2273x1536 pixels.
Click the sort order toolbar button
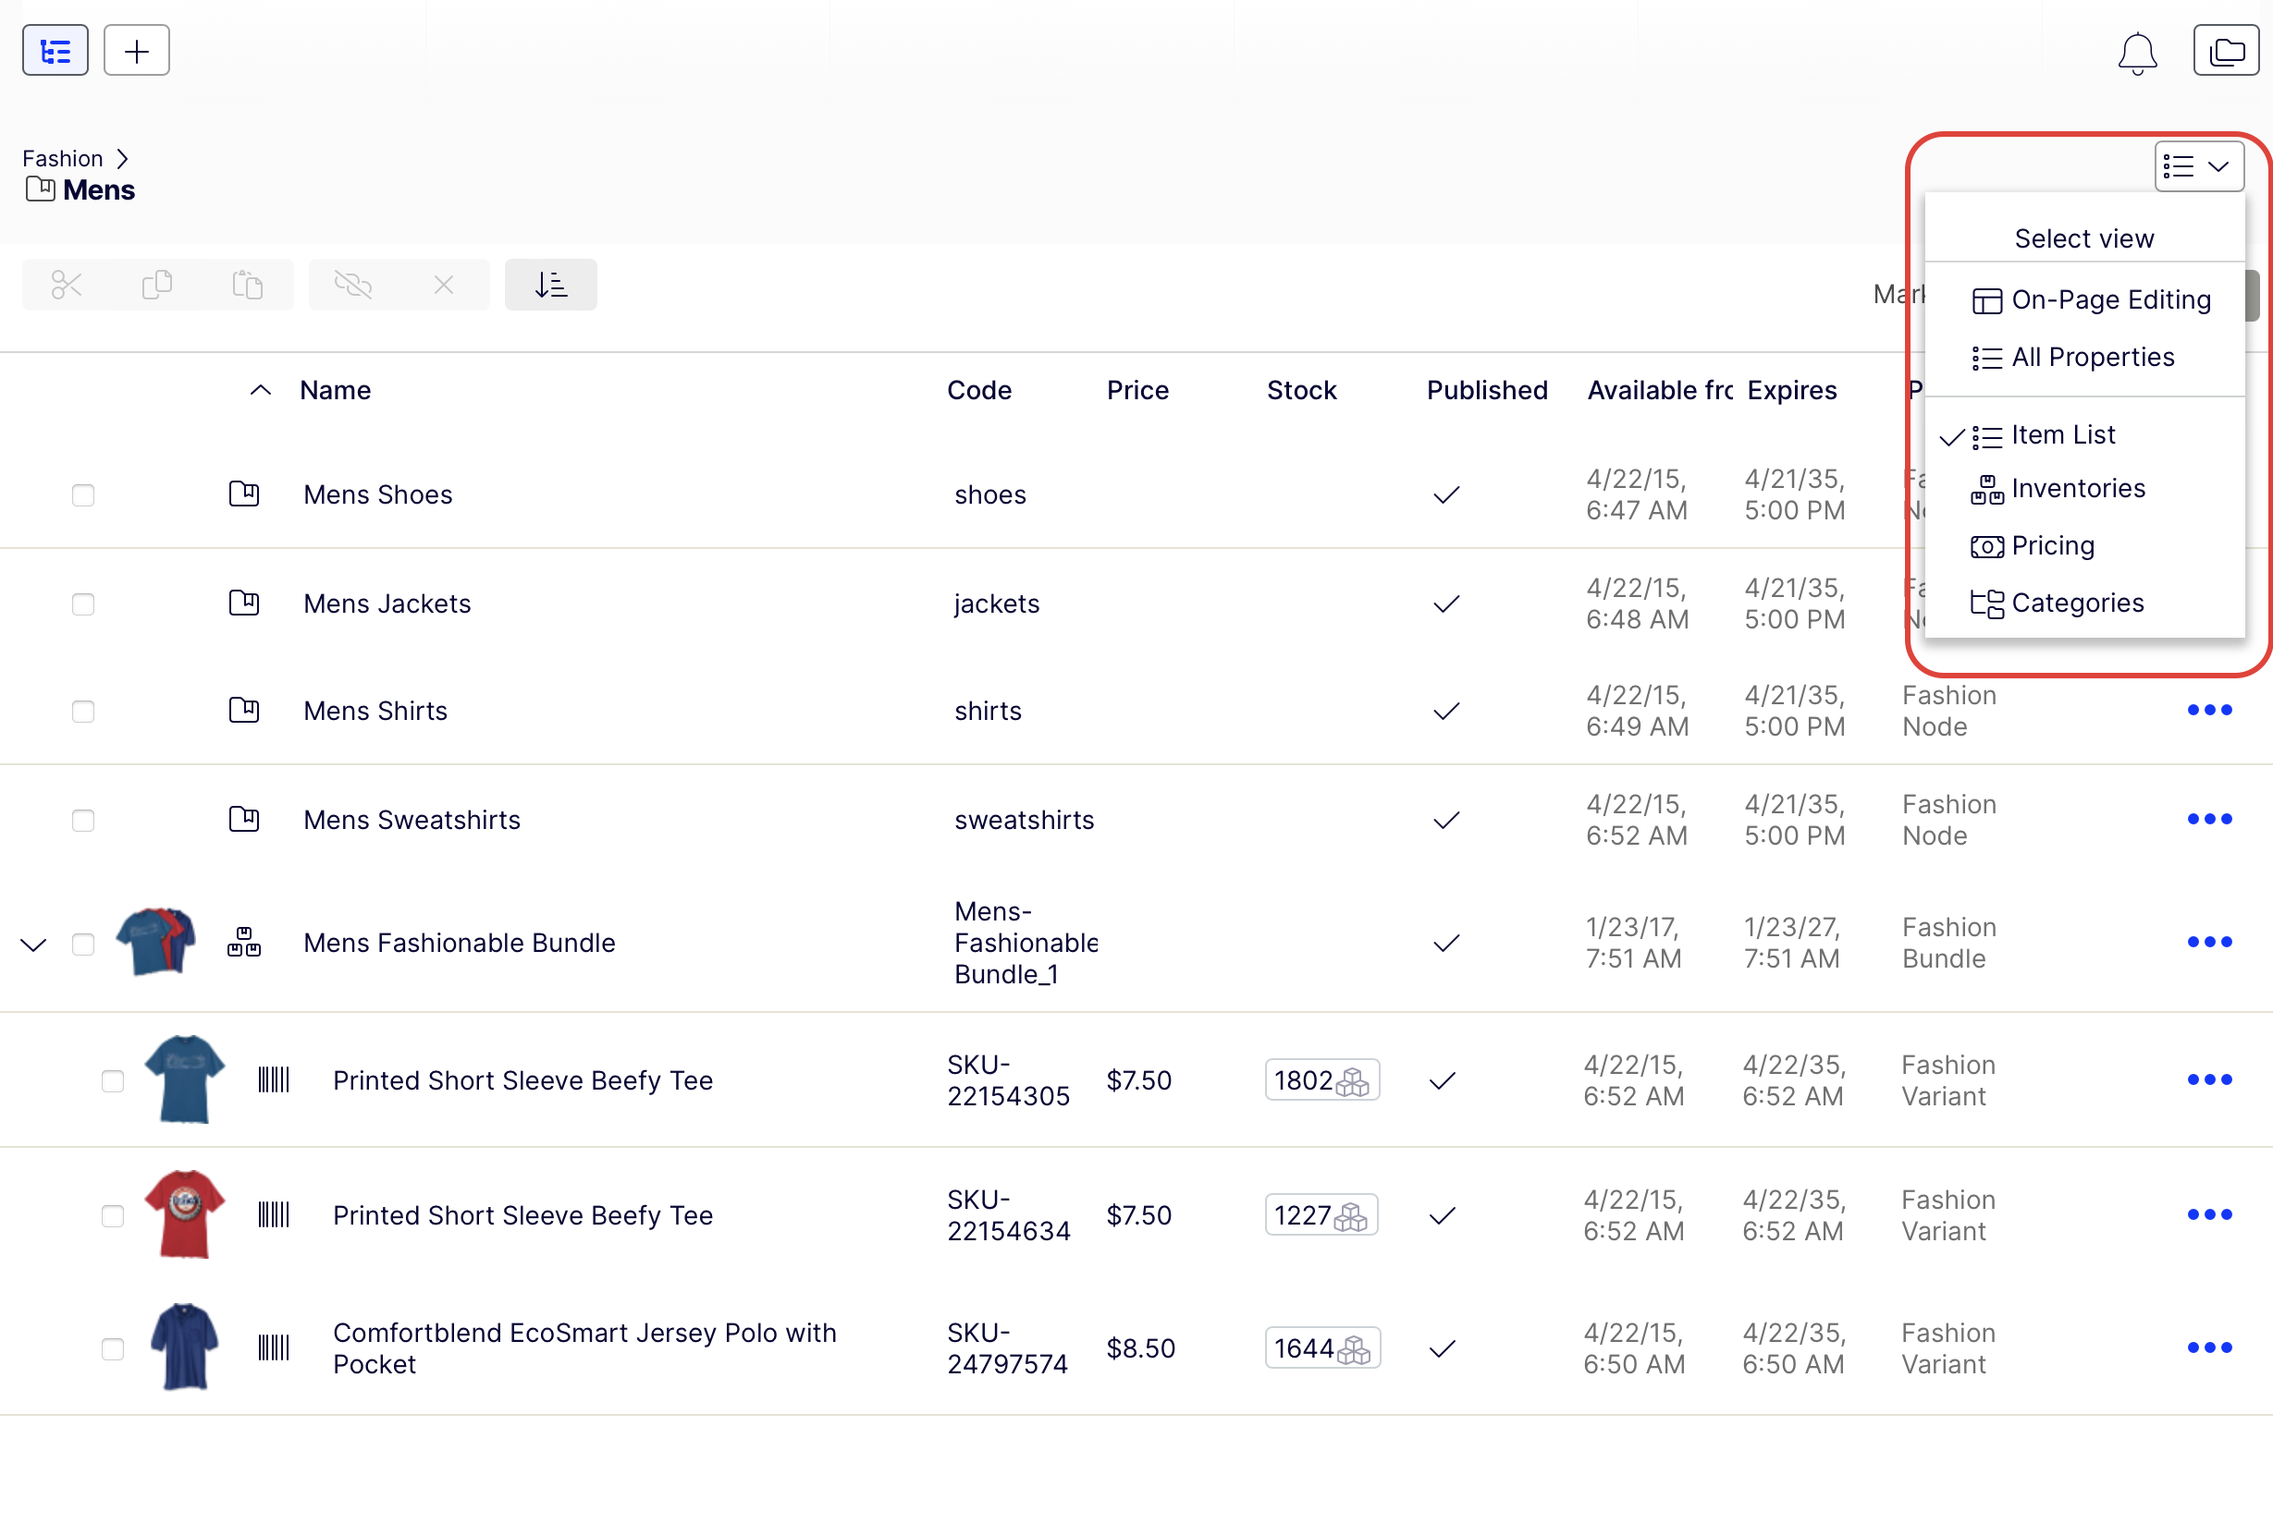550,285
